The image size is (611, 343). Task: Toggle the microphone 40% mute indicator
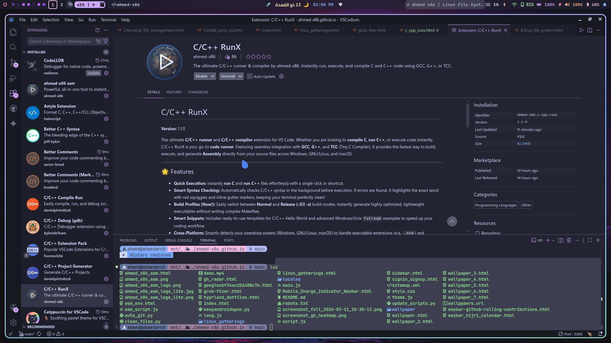(x=593, y=4)
